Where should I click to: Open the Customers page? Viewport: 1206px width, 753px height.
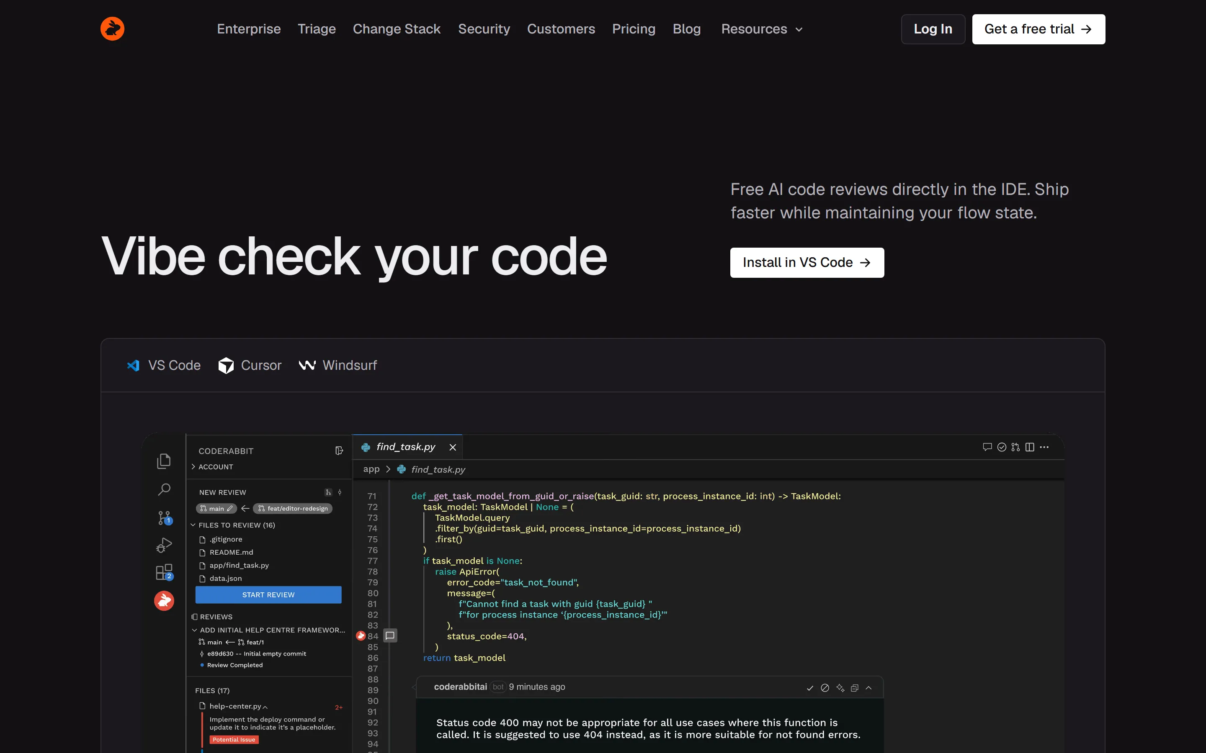click(561, 29)
